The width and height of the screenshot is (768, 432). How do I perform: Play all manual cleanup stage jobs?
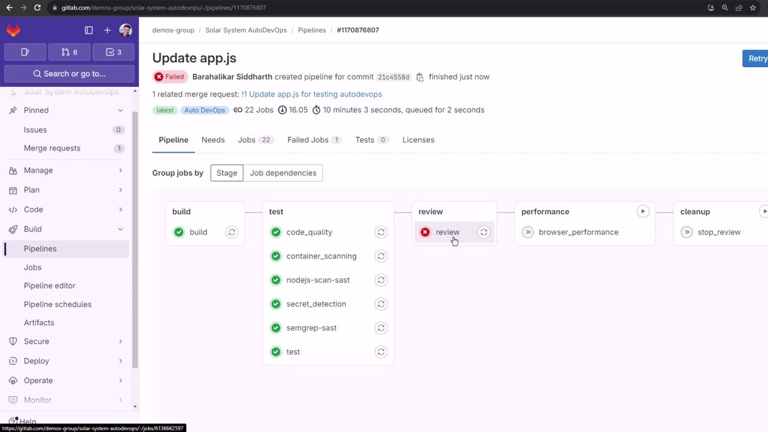coord(764,211)
